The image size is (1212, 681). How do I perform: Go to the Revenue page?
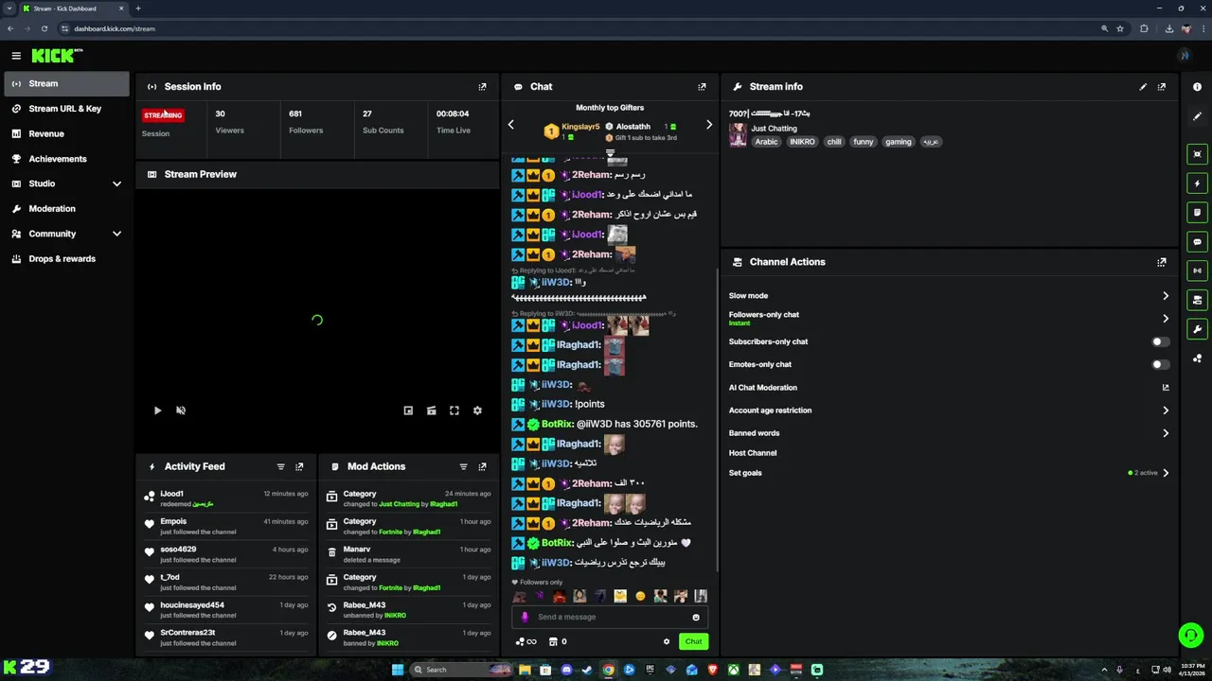pos(66,133)
